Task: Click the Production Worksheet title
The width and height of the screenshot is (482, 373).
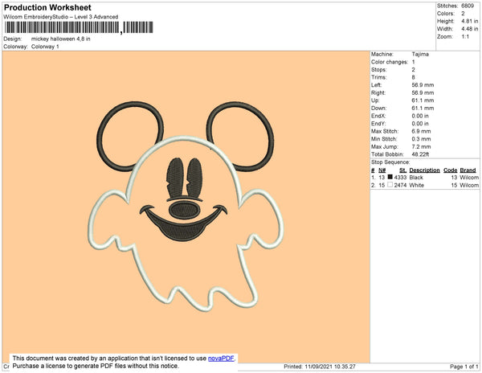Action: (x=47, y=7)
